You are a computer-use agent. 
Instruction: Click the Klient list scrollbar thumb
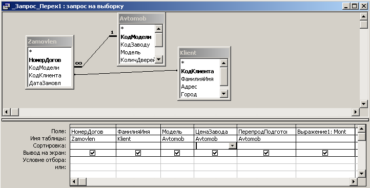[x=224, y=76]
